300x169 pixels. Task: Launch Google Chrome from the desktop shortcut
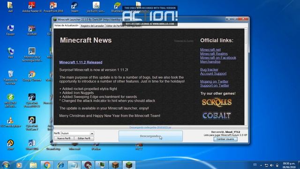coord(32,76)
